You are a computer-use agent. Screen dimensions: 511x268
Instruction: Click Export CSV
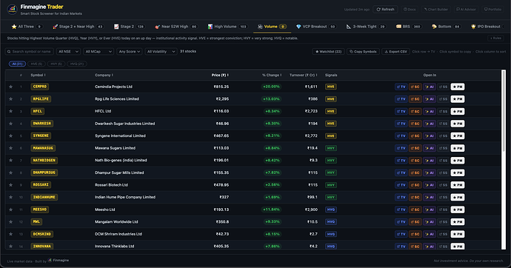click(x=396, y=51)
